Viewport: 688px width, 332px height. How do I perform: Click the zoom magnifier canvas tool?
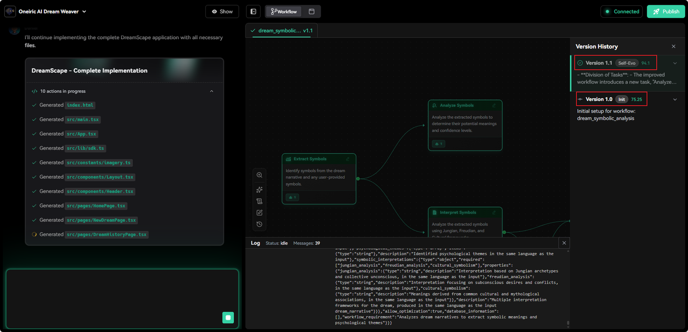click(260, 175)
